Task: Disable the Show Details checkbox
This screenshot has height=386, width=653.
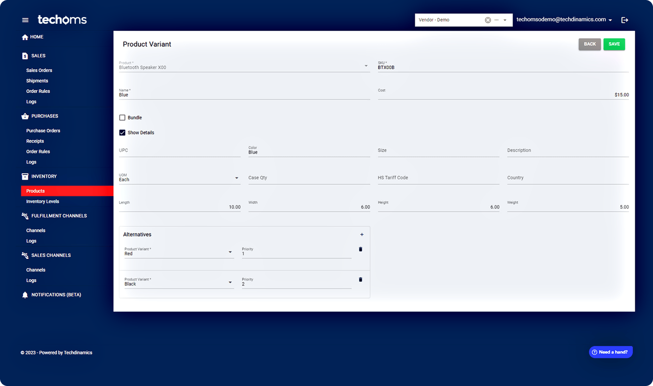Action: pyautogui.click(x=122, y=132)
